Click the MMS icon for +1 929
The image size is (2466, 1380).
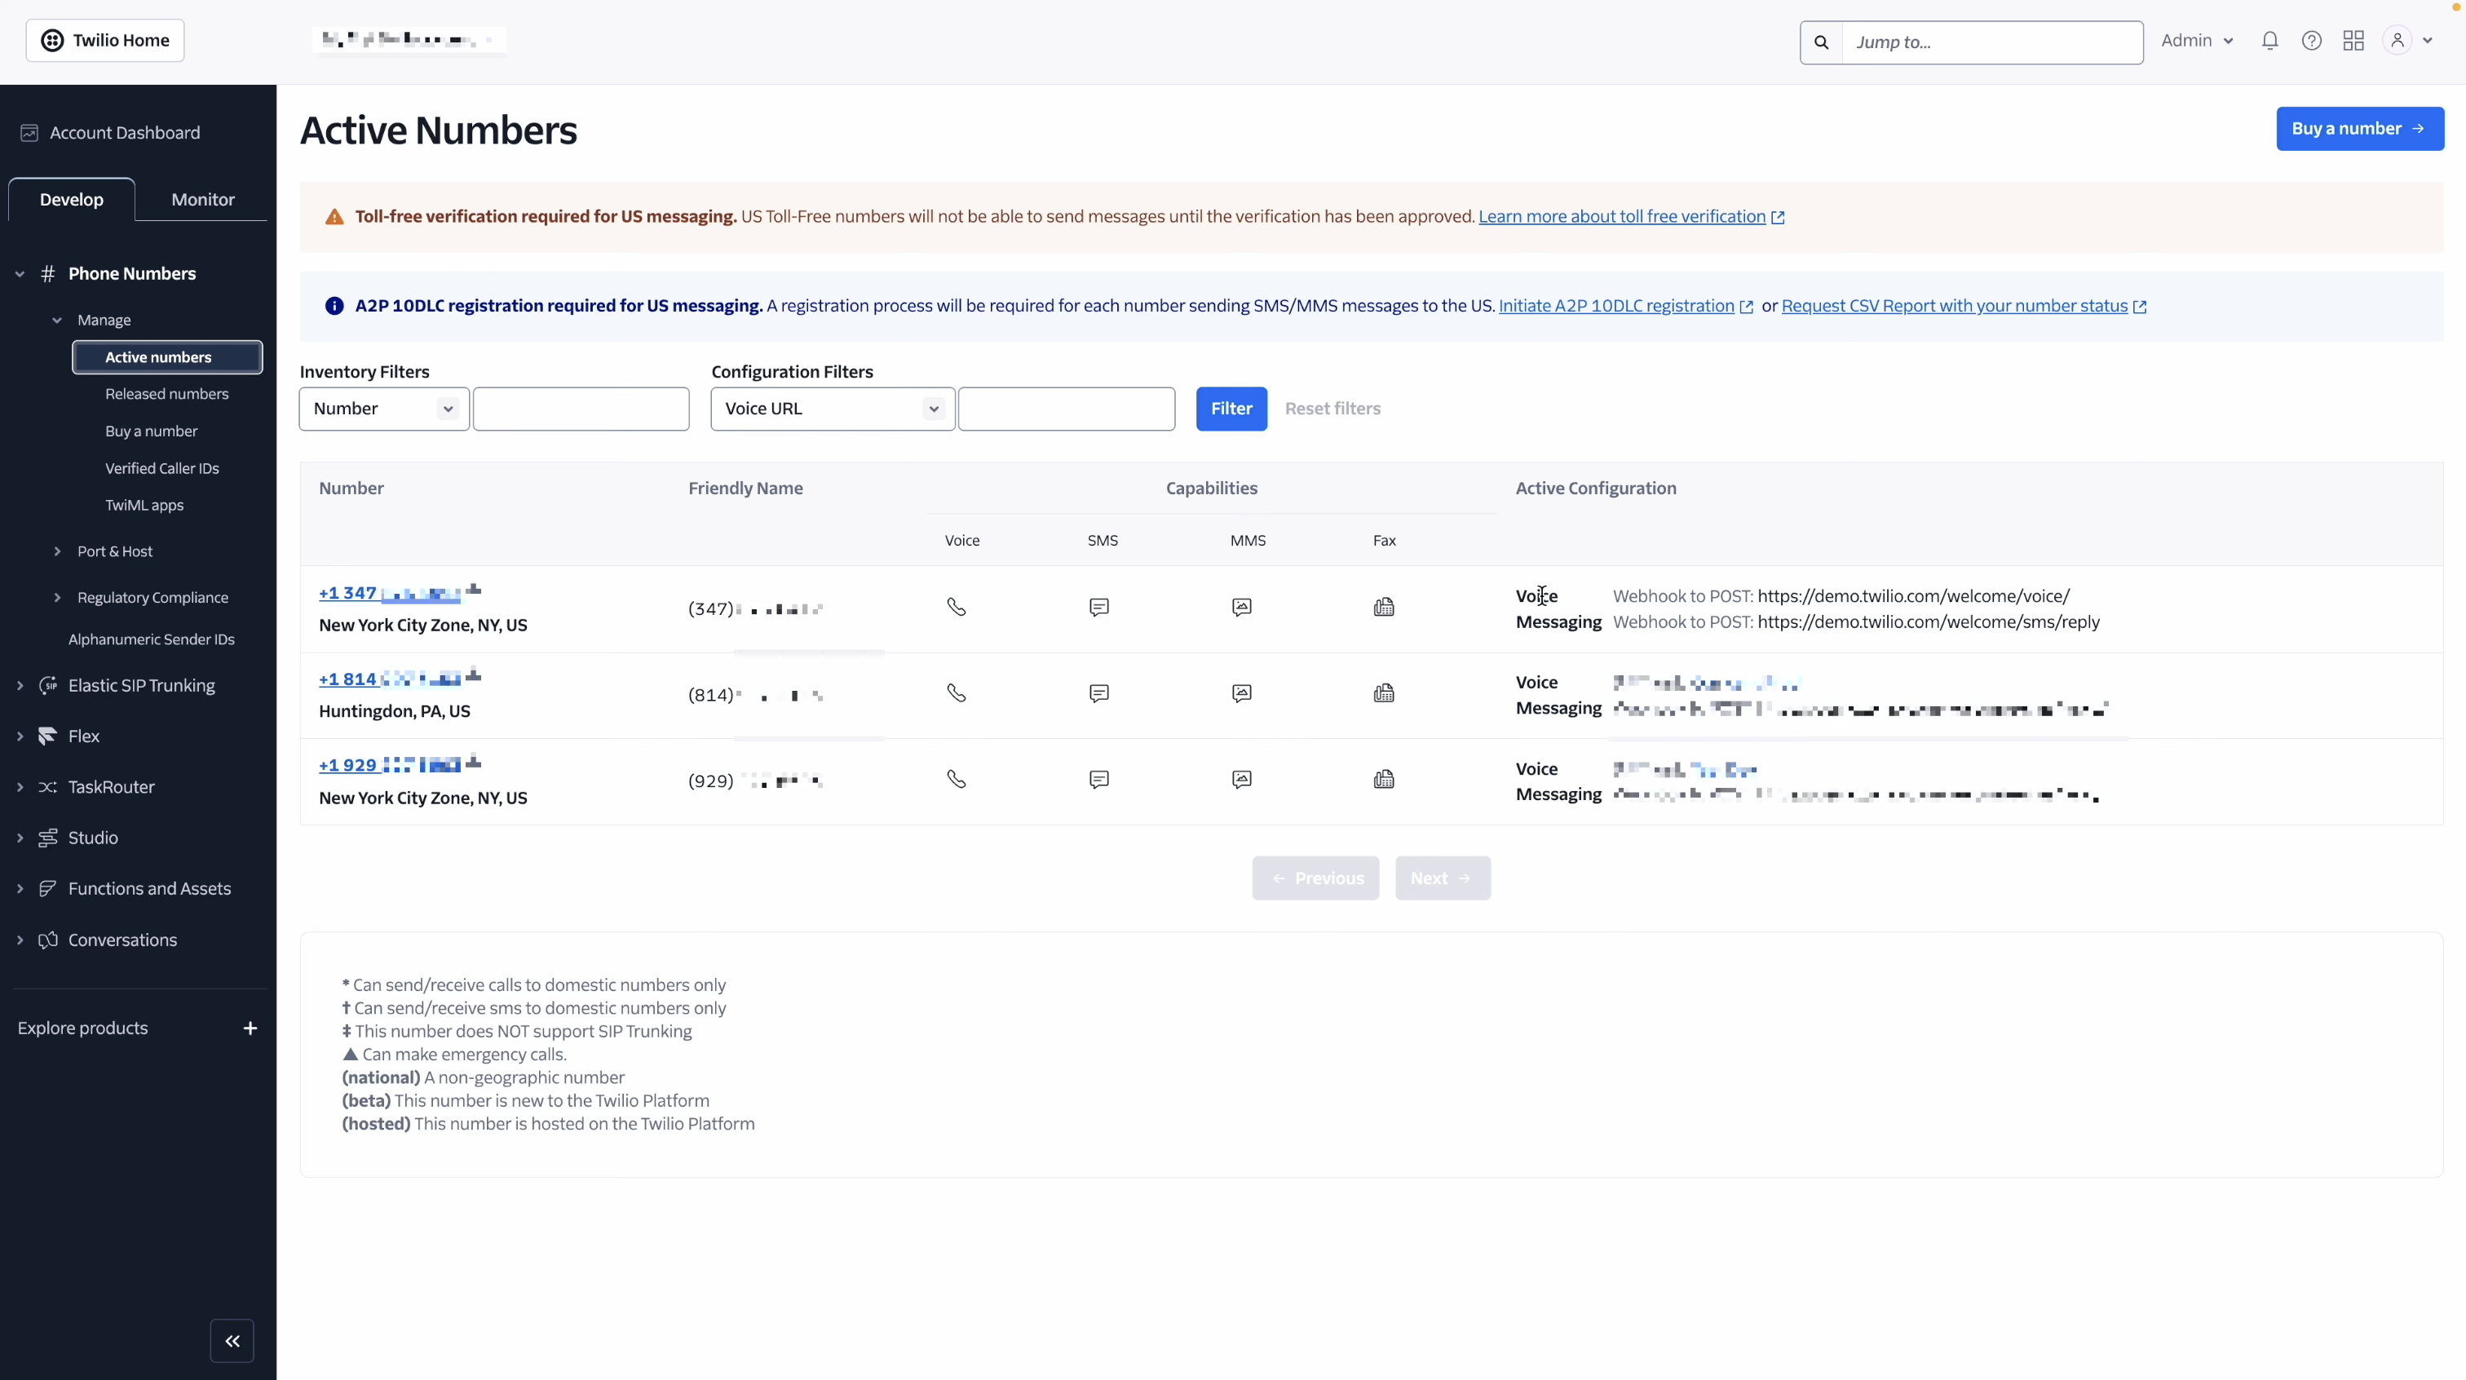pos(1242,780)
